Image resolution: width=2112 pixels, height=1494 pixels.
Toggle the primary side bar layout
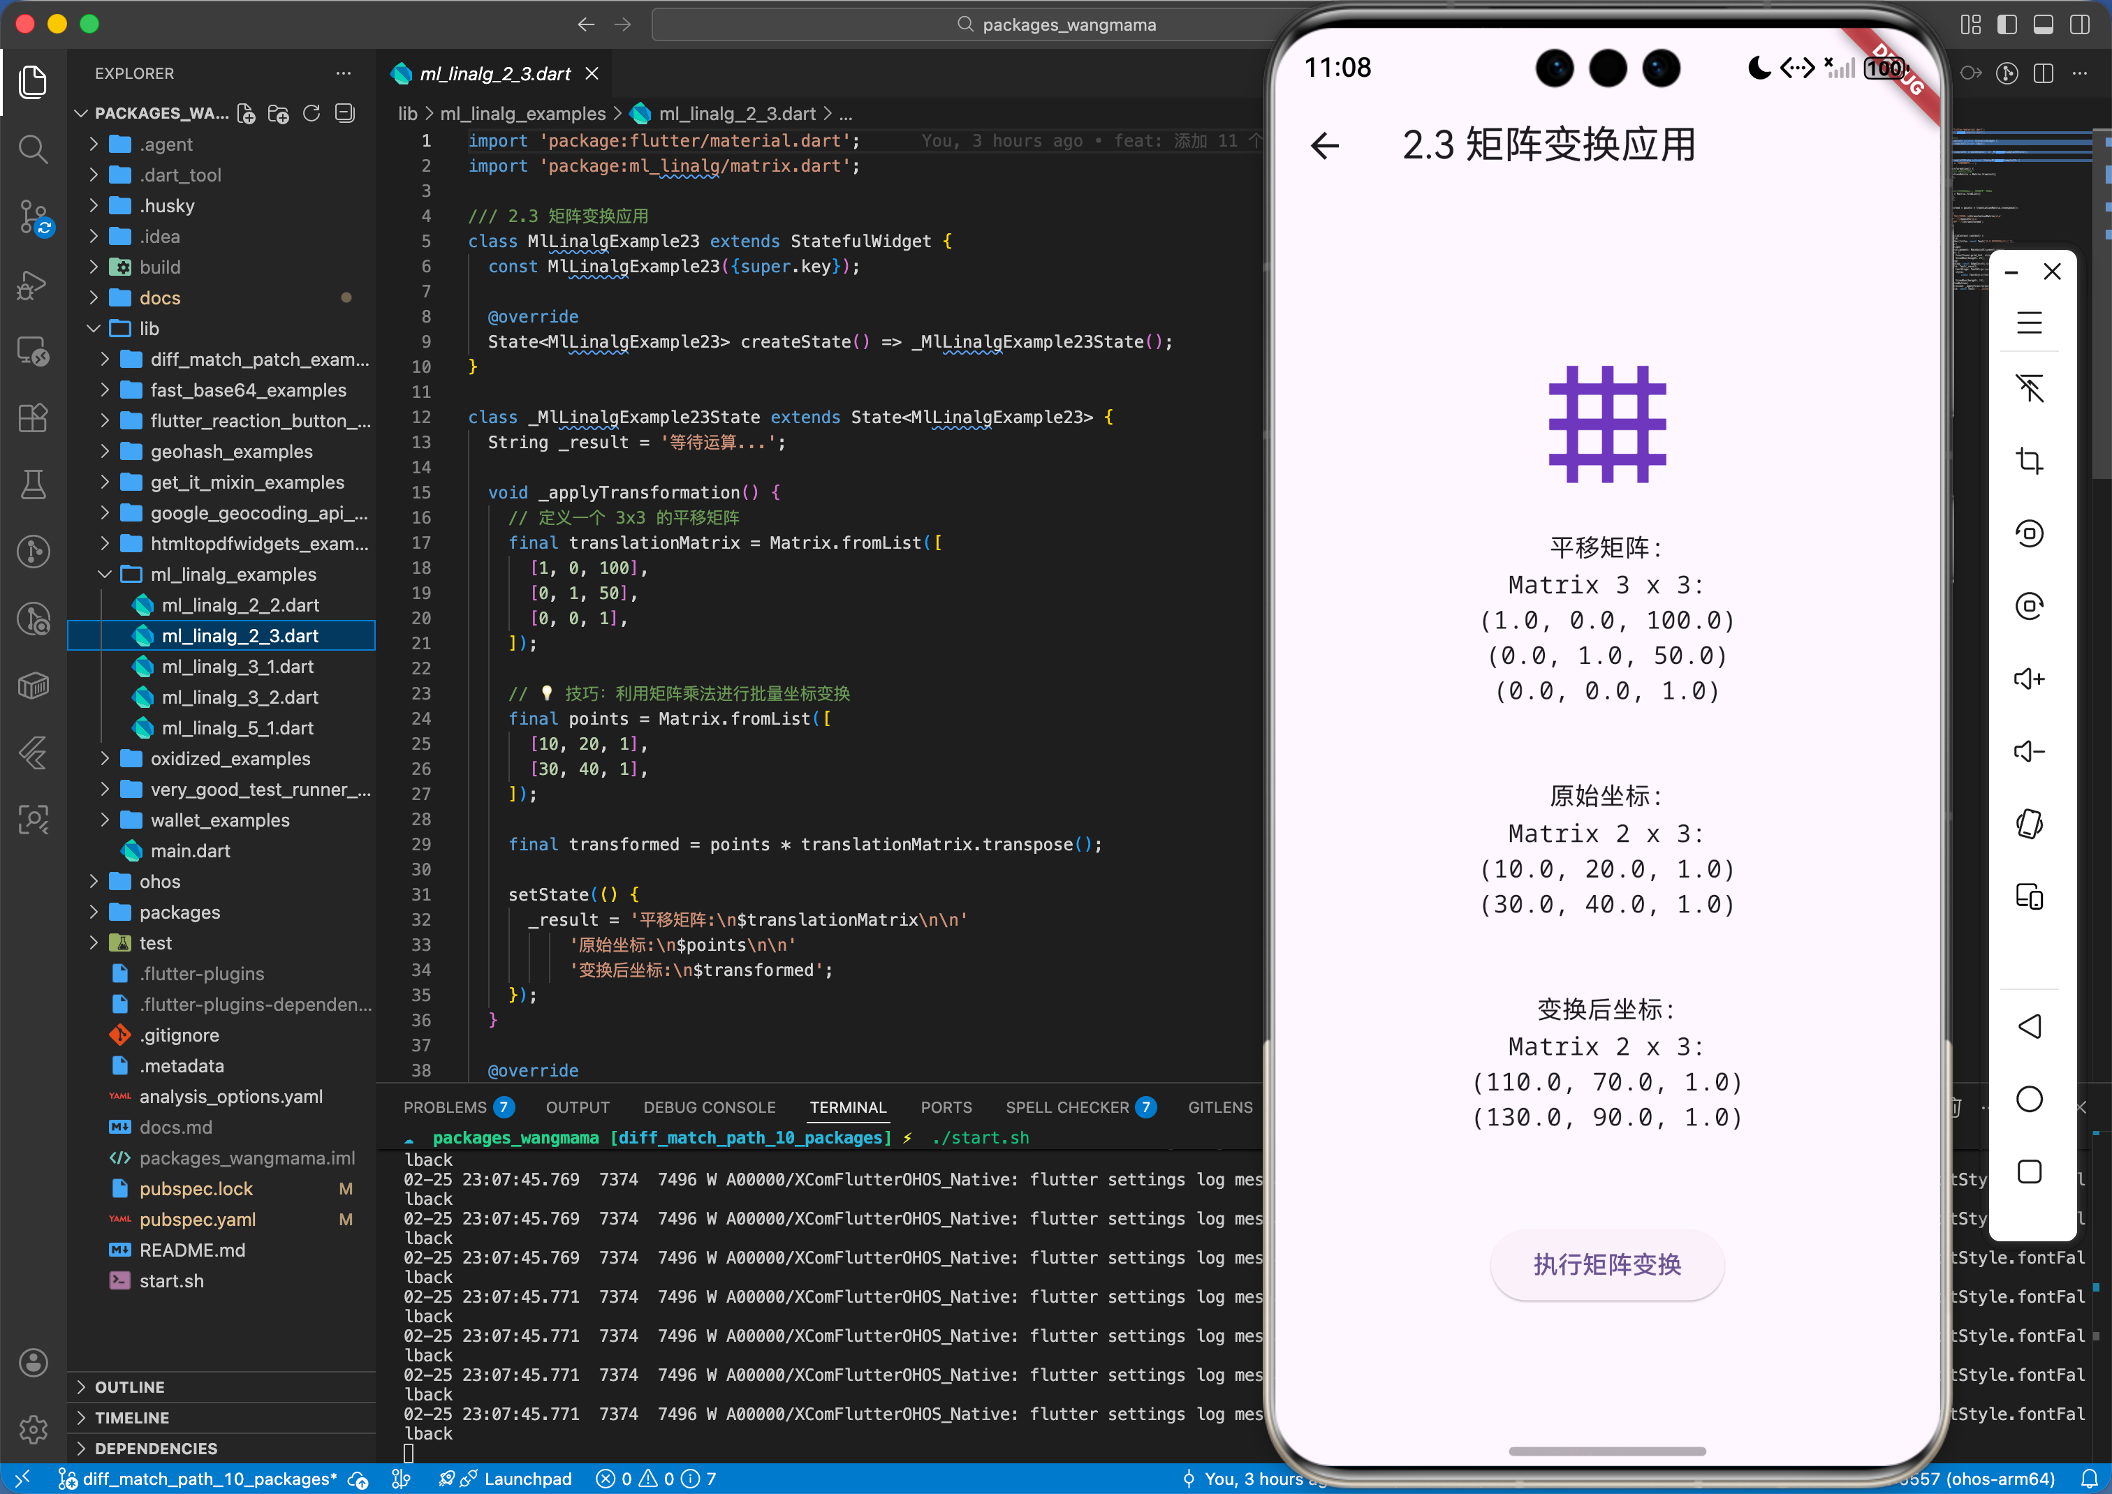[x=2007, y=25]
